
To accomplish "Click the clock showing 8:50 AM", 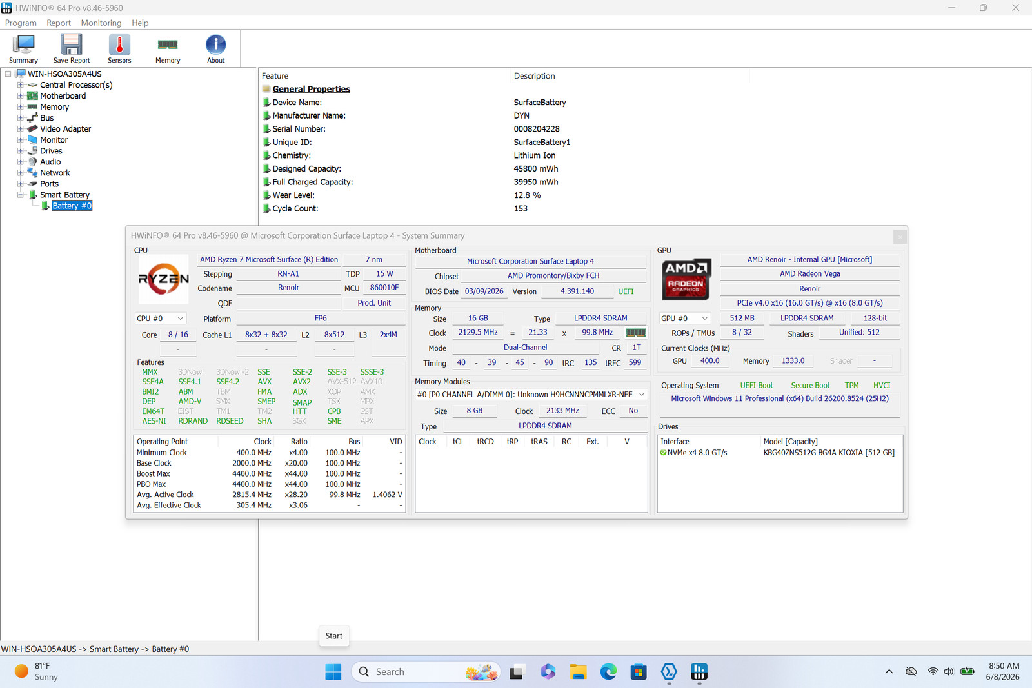I will coord(1004,672).
